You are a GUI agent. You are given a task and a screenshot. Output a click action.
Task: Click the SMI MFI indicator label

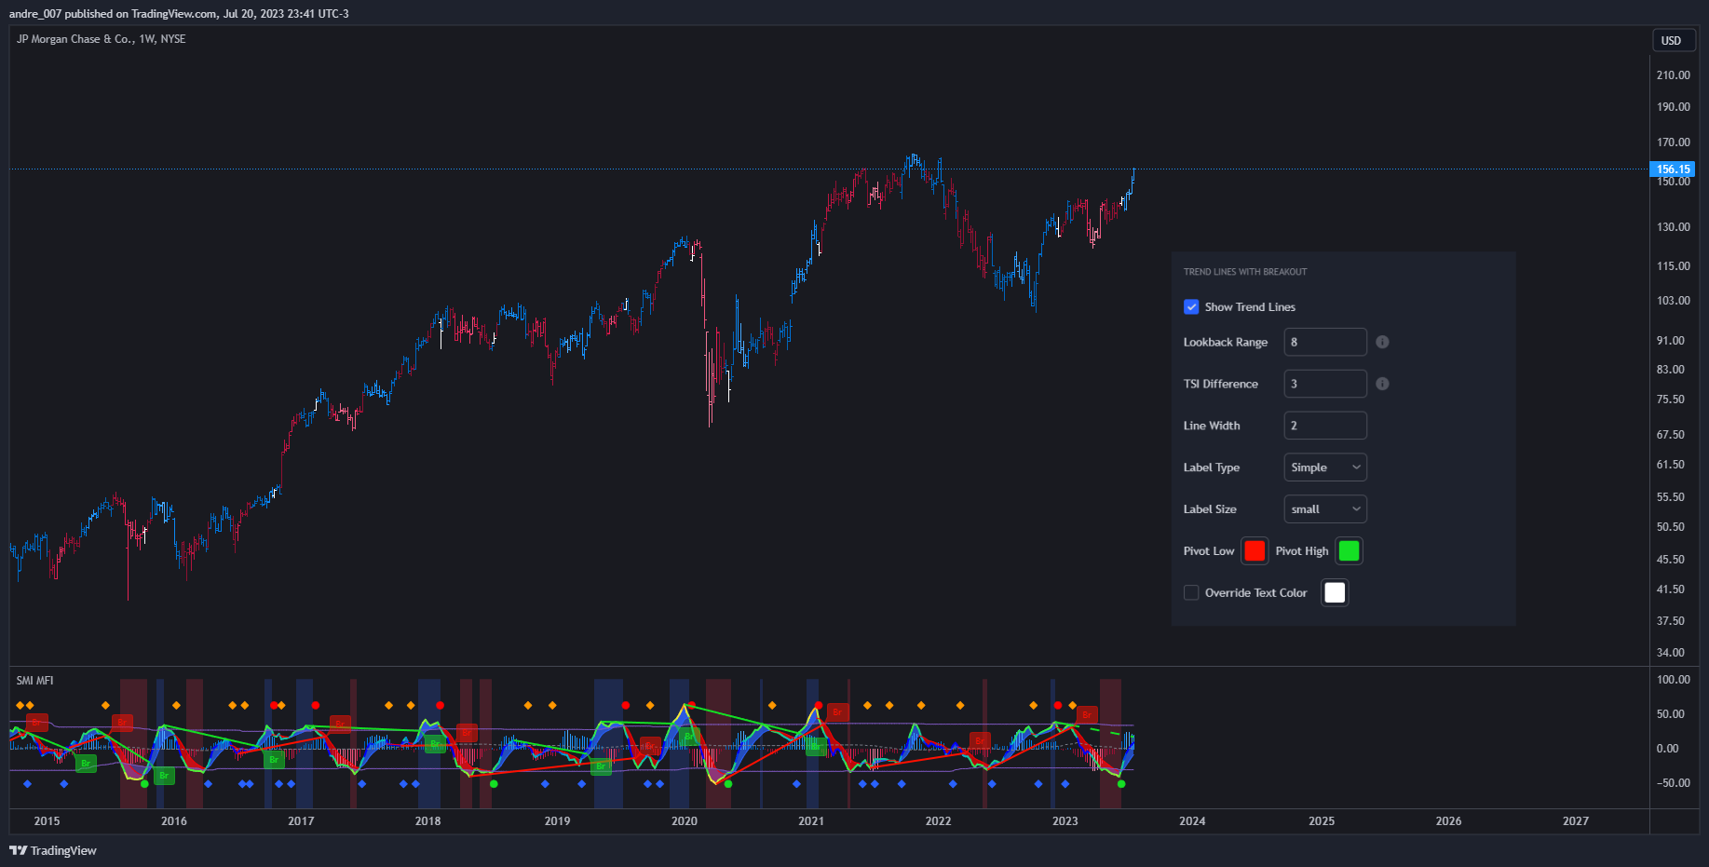click(x=34, y=681)
